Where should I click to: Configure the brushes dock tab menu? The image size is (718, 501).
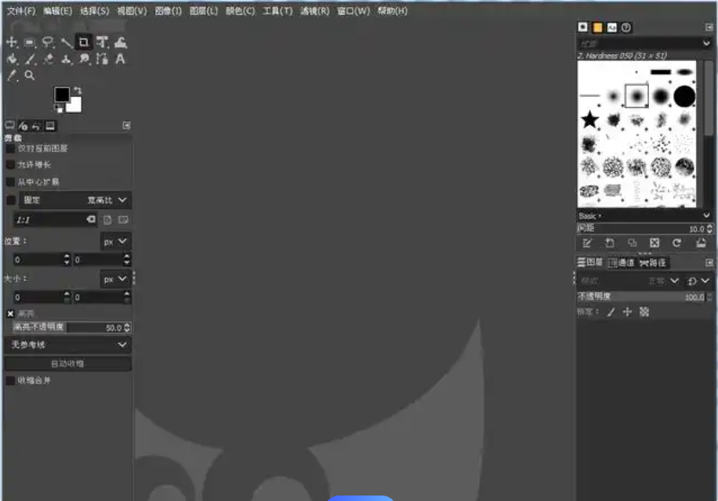pyautogui.click(x=709, y=27)
